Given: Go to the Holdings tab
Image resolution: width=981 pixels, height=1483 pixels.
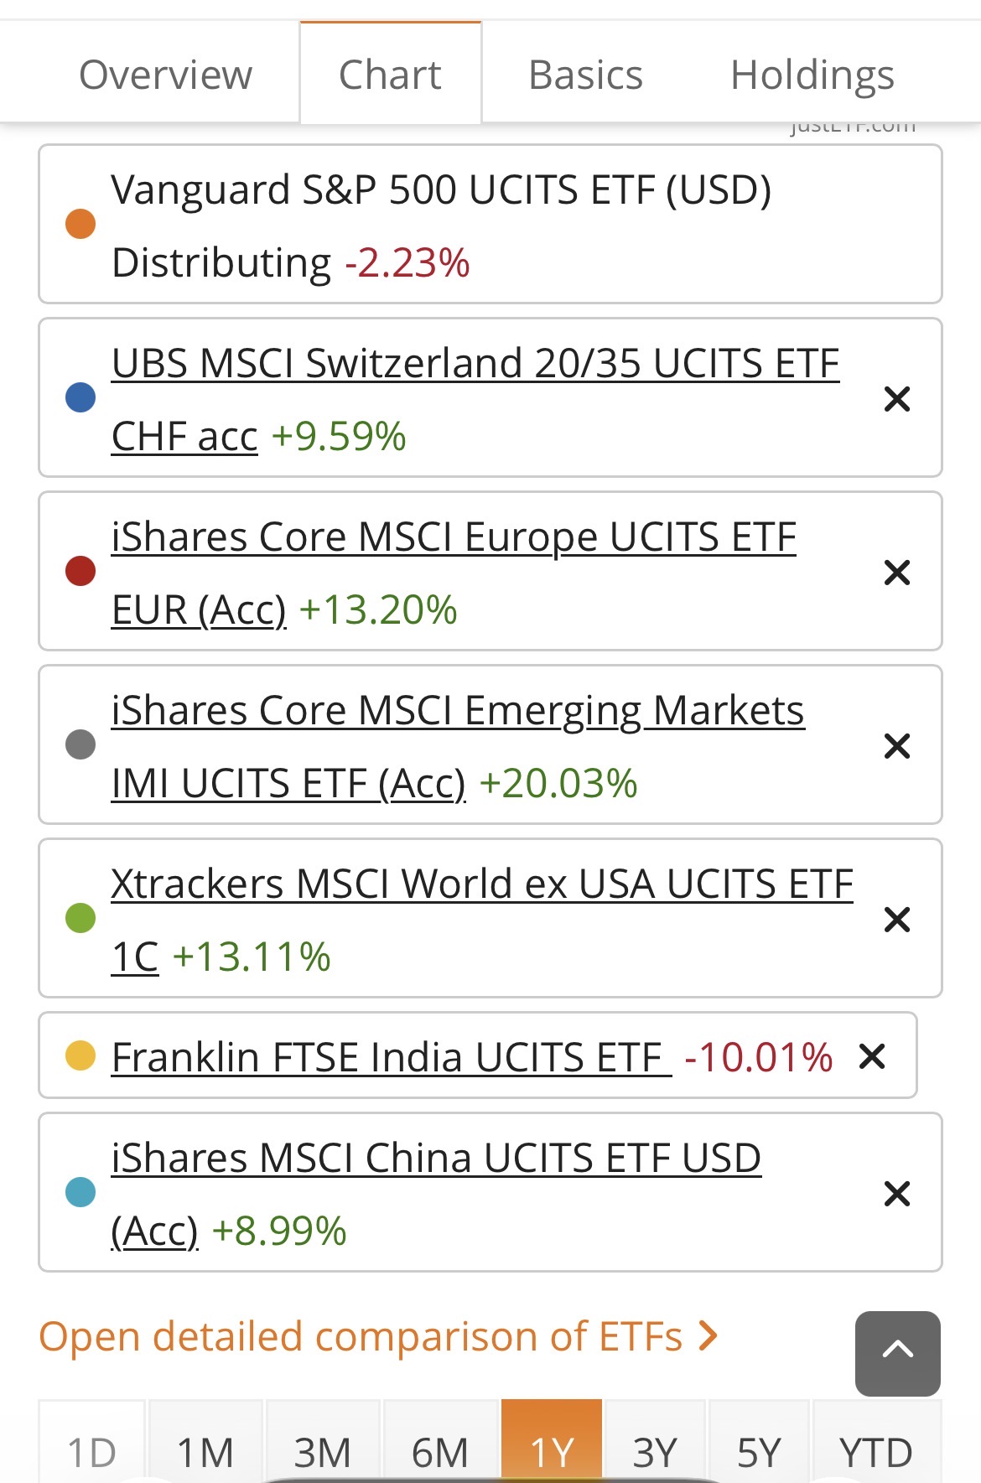Looking at the screenshot, I should [812, 75].
